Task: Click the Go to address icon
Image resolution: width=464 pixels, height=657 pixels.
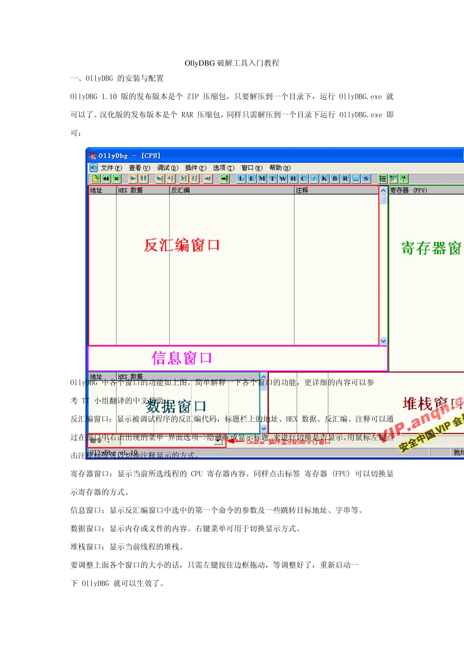Action: pyautogui.click(x=225, y=178)
